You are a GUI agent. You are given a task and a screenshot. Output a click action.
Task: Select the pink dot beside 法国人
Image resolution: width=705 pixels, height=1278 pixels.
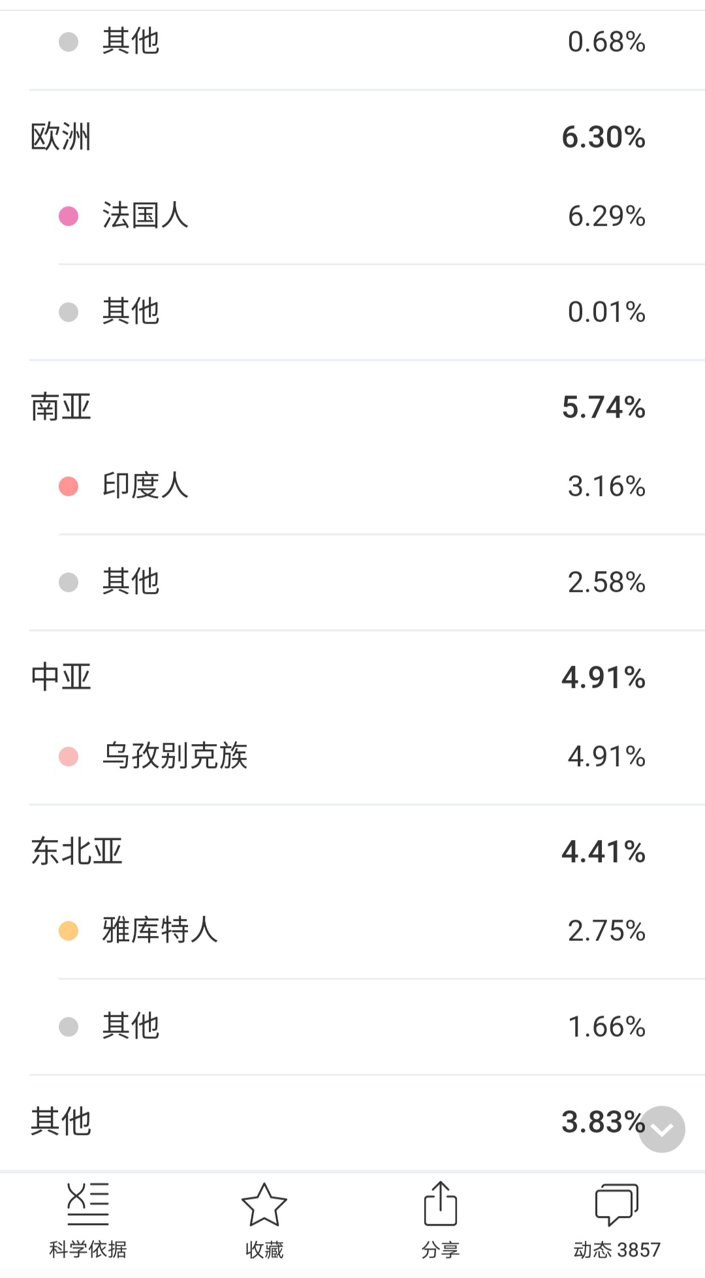(69, 216)
